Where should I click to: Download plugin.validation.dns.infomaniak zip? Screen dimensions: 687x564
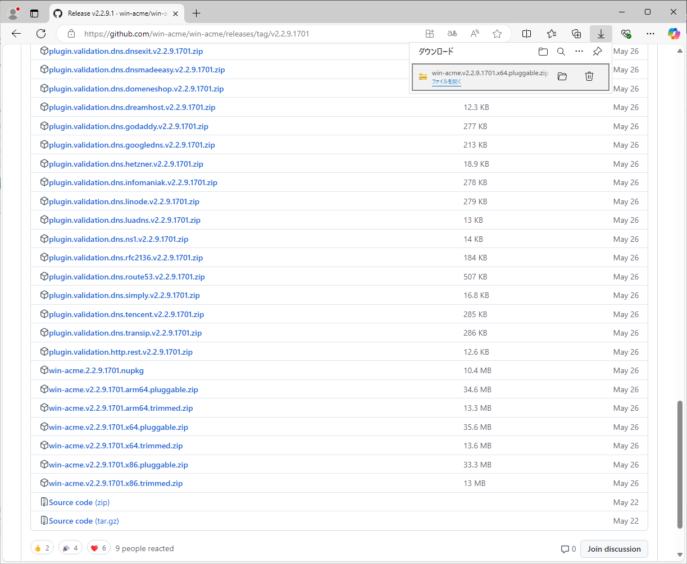coord(133,182)
